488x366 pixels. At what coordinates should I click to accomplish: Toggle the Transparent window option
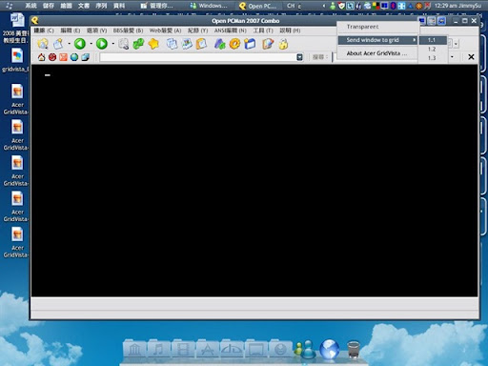point(362,27)
